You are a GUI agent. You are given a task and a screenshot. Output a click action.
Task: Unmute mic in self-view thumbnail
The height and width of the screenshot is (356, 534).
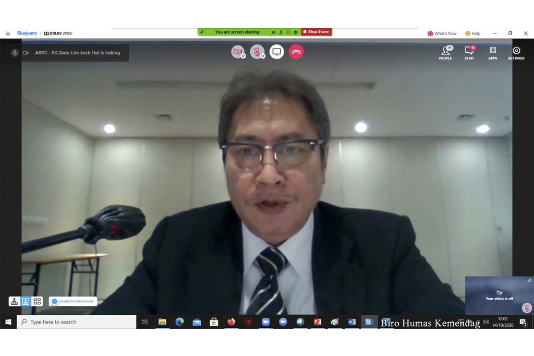527,308
